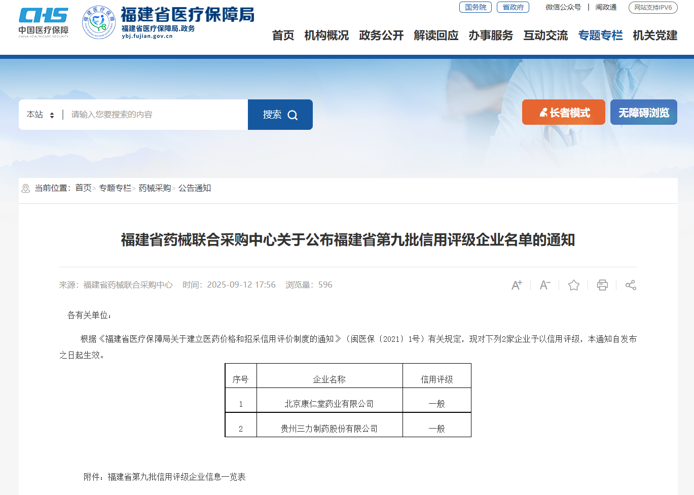
Task: Click the location pin breadcrumb icon
Action: coord(26,189)
